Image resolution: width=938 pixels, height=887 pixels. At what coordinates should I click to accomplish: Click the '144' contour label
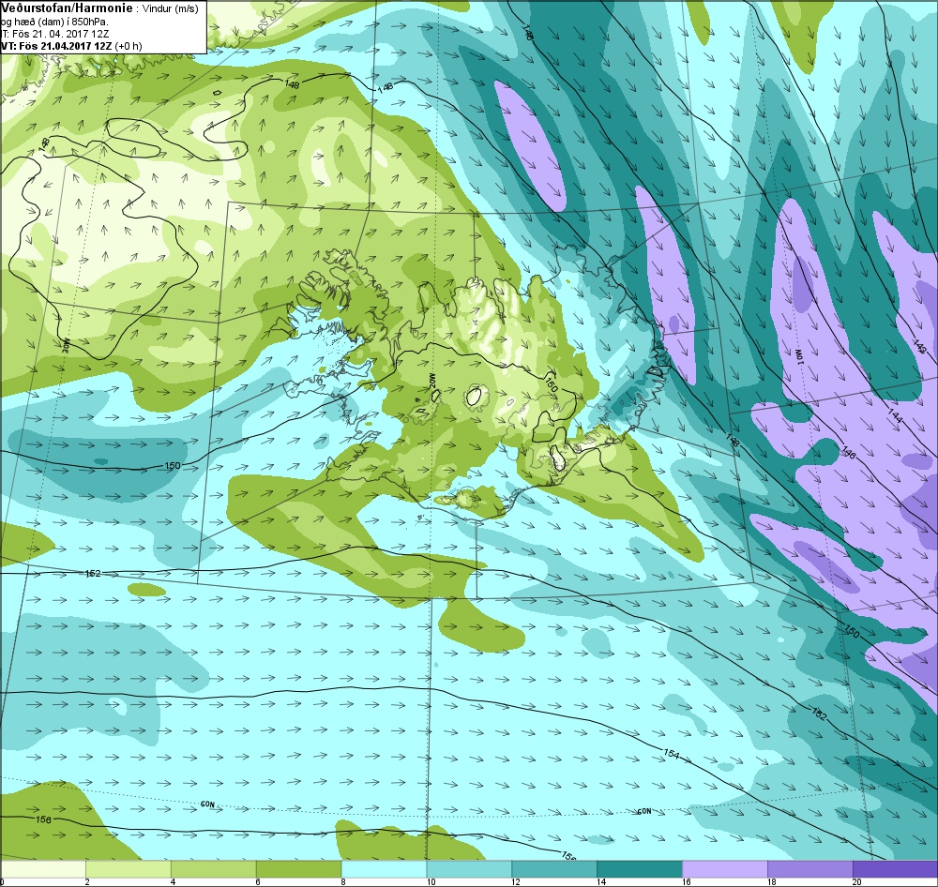point(894,415)
